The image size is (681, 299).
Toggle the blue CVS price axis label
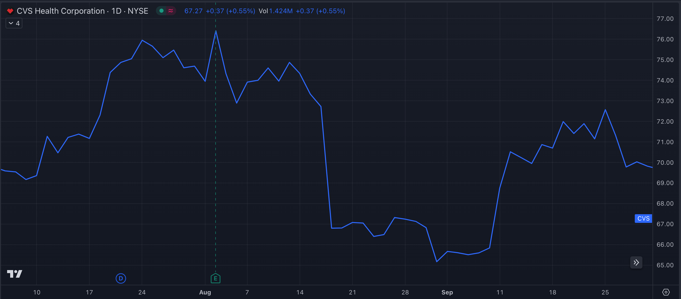pyautogui.click(x=643, y=219)
